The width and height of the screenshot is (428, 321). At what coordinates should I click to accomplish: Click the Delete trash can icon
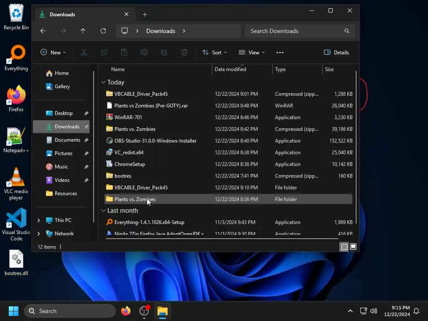[184, 52]
